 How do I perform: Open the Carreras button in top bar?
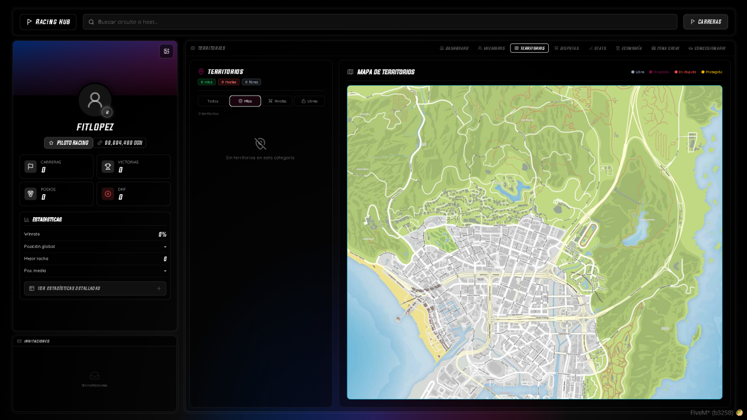click(705, 22)
